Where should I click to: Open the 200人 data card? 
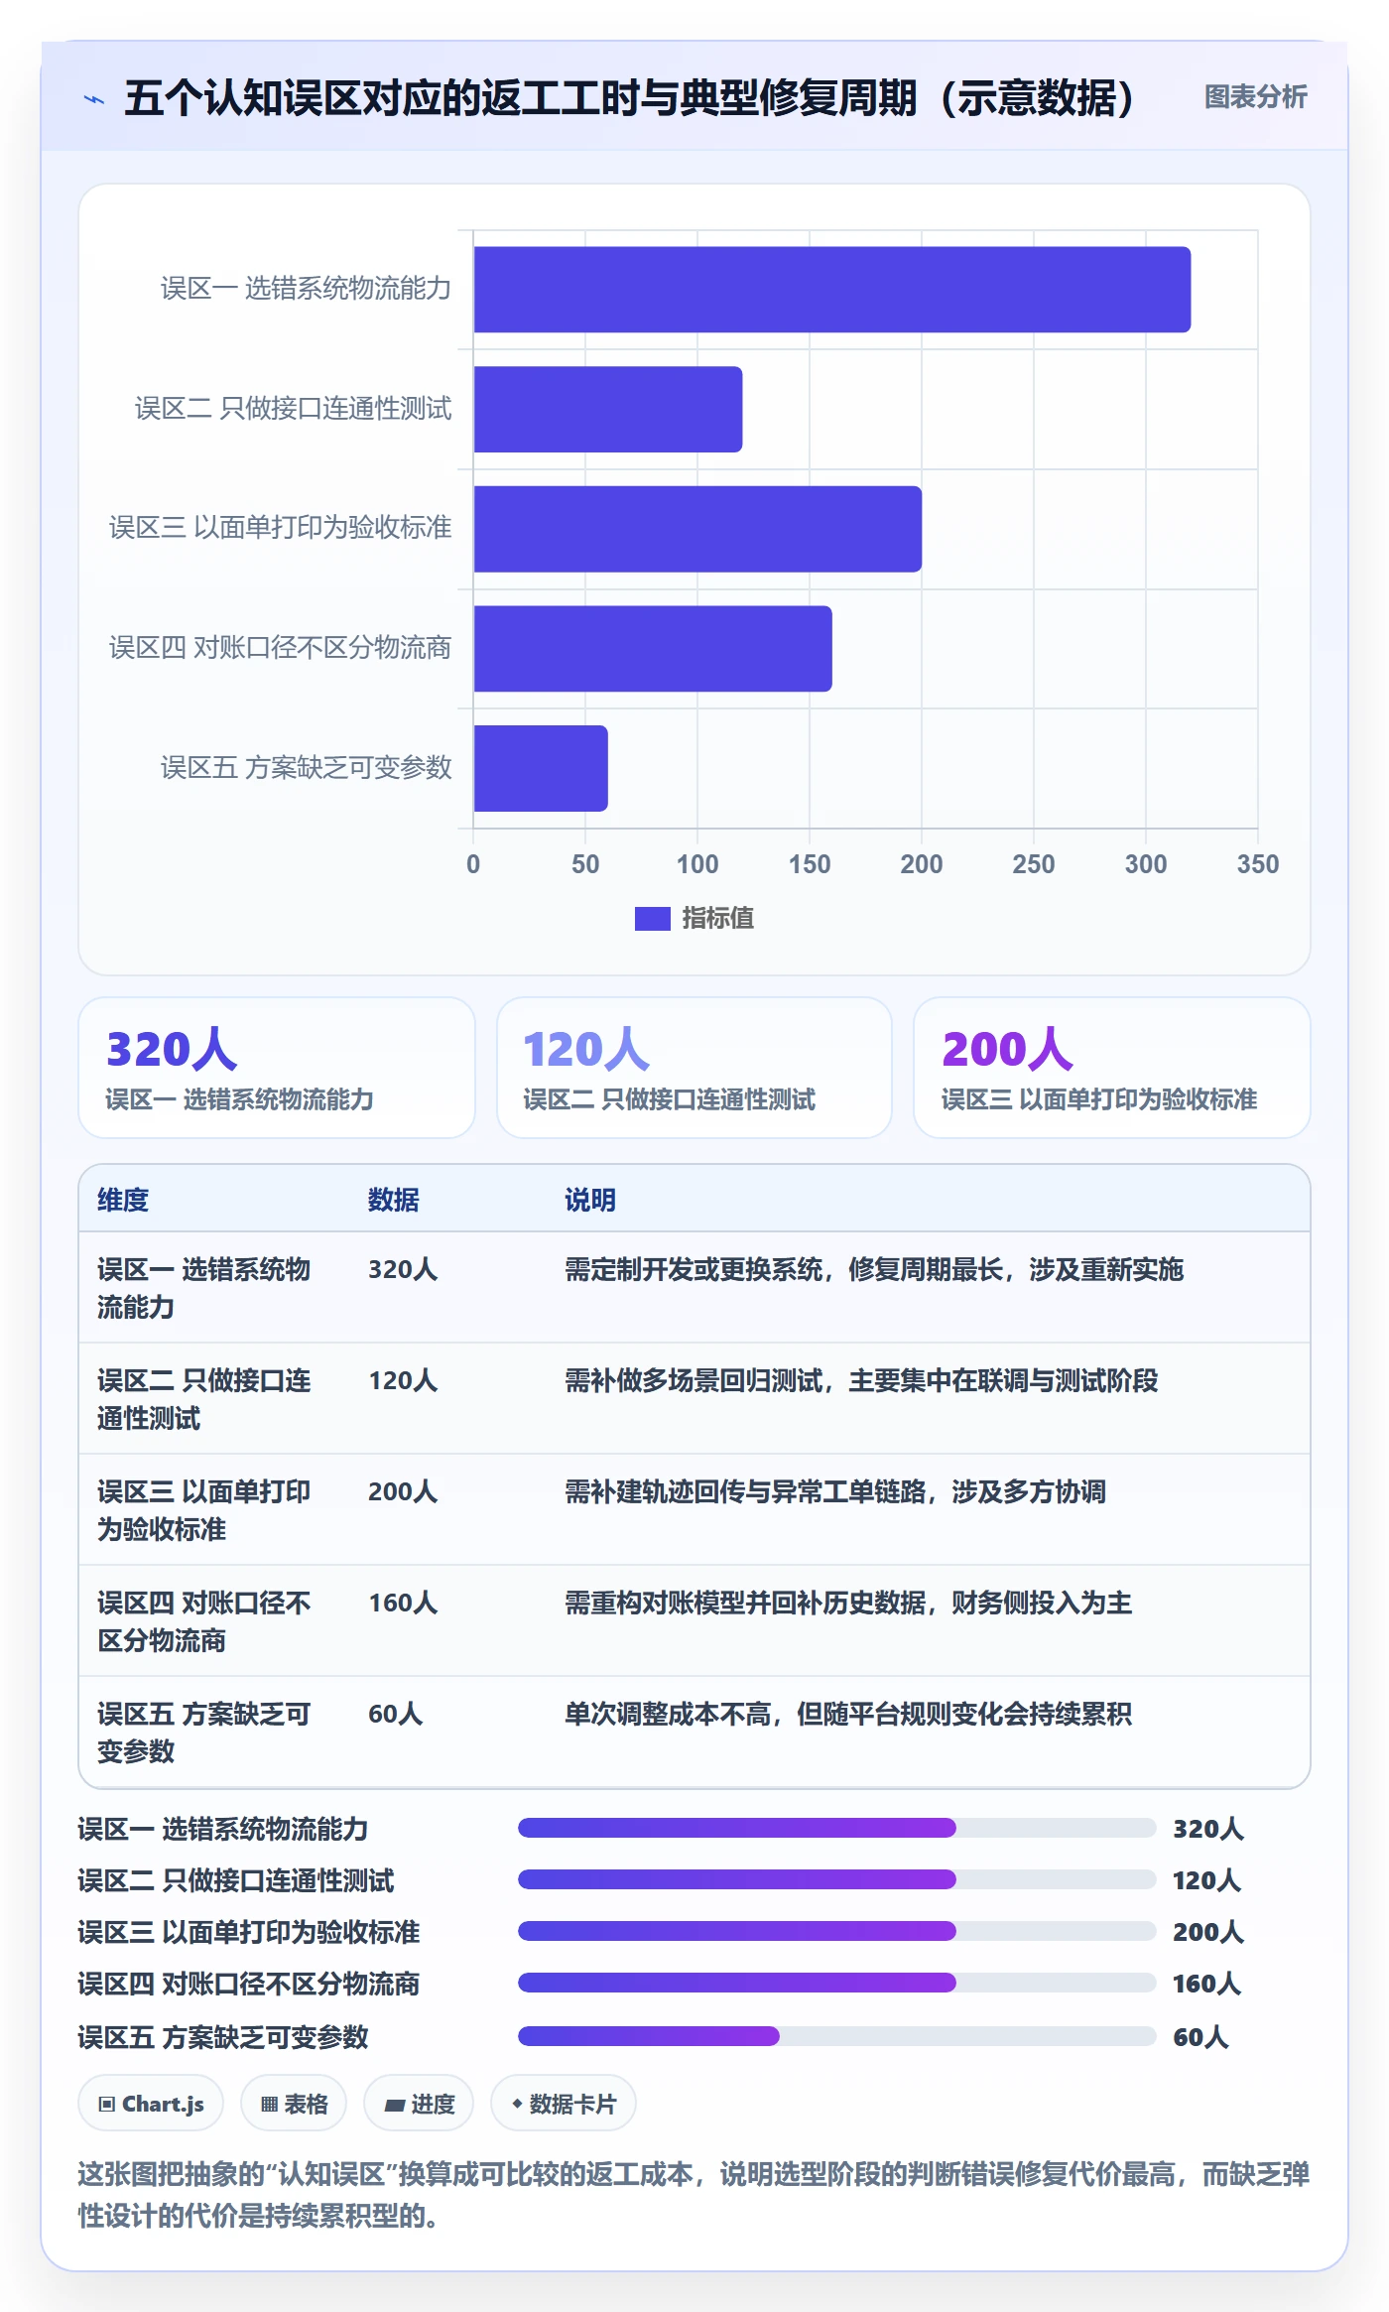(1111, 1068)
